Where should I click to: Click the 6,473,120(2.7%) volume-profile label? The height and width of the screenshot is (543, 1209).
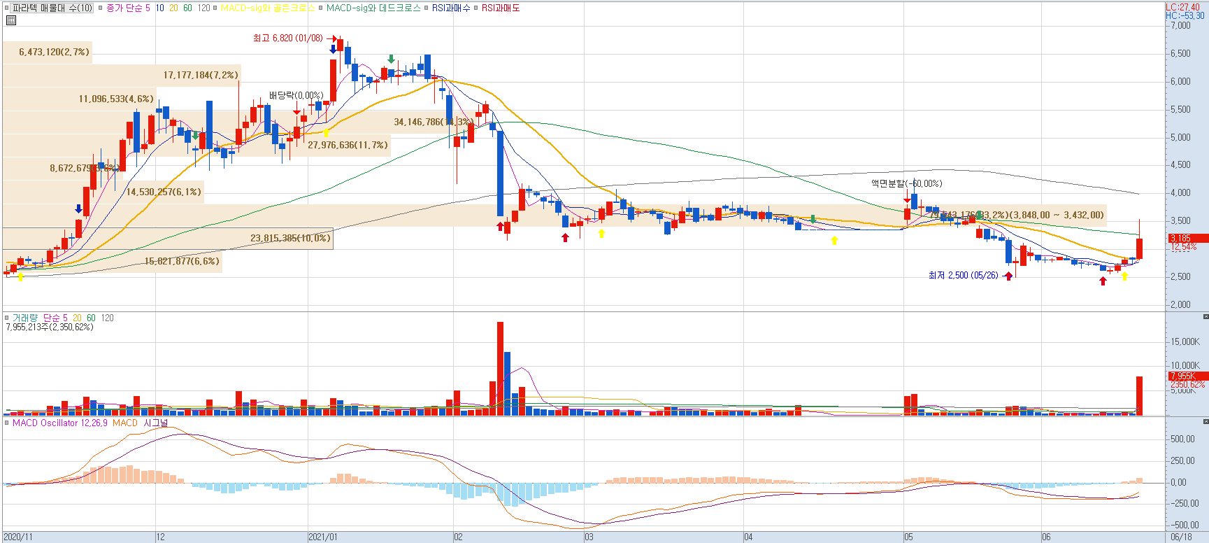tap(54, 52)
